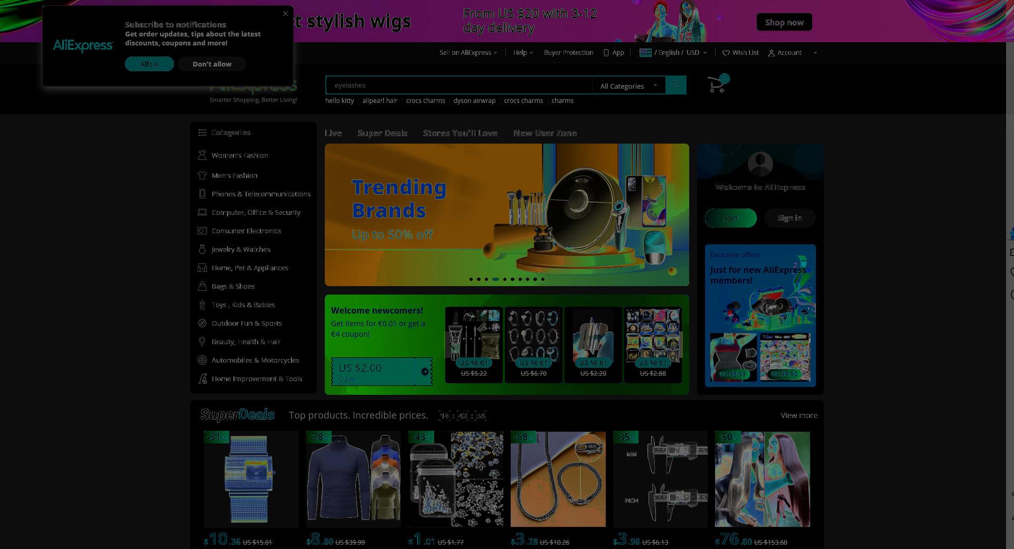Click View more in SuperDeals
This screenshot has height=549, width=1014.
click(x=799, y=415)
